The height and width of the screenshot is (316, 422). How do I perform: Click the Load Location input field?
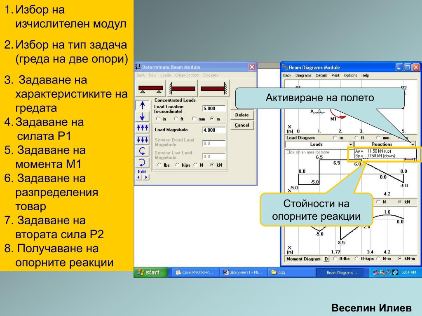point(214,109)
